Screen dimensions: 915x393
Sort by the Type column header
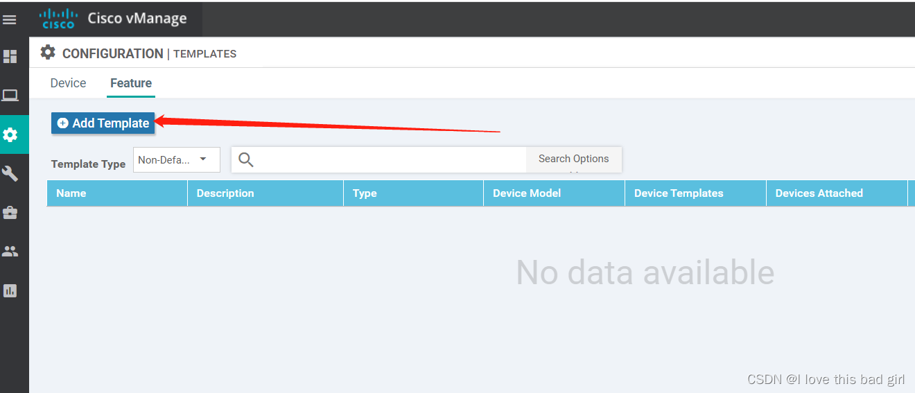[x=414, y=193]
